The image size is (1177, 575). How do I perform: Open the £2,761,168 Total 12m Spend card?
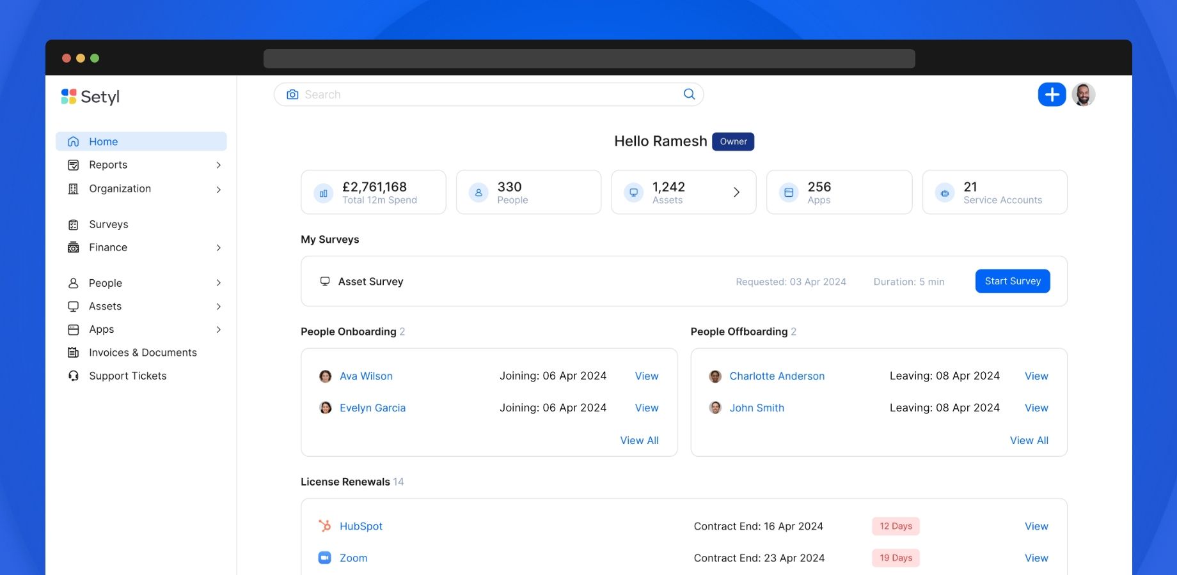(x=374, y=192)
